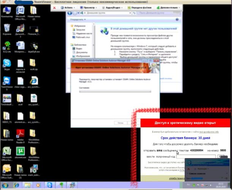The image size is (232, 190).
Task: Open the Корзина recycle bin icon
Action: pyautogui.click(x=7, y=30)
